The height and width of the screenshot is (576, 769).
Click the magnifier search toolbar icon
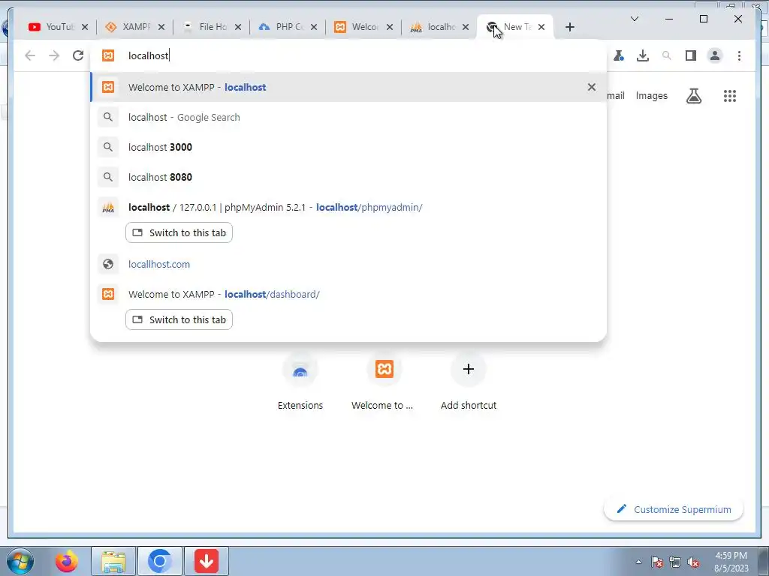tap(667, 55)
